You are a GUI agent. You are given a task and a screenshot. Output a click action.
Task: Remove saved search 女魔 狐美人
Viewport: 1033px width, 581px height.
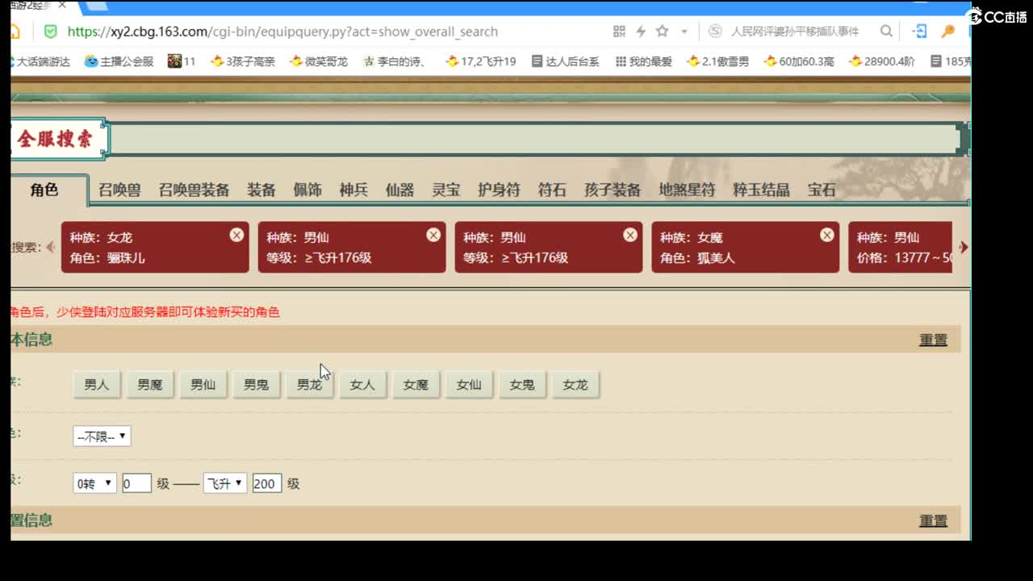pos(827,235)
